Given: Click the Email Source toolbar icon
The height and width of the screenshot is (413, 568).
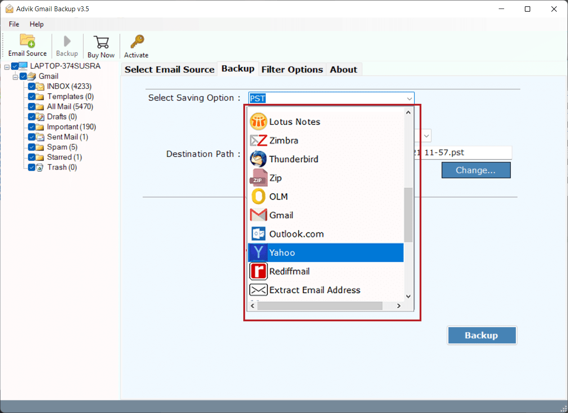Looking at the screenshot, I should (27, 41).
